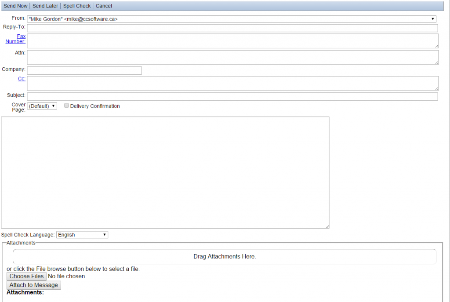The height and width of the screenshot is (302, 450).
Task: Open the Cover Page selector showing (Default)
Action: pos(42,106)
